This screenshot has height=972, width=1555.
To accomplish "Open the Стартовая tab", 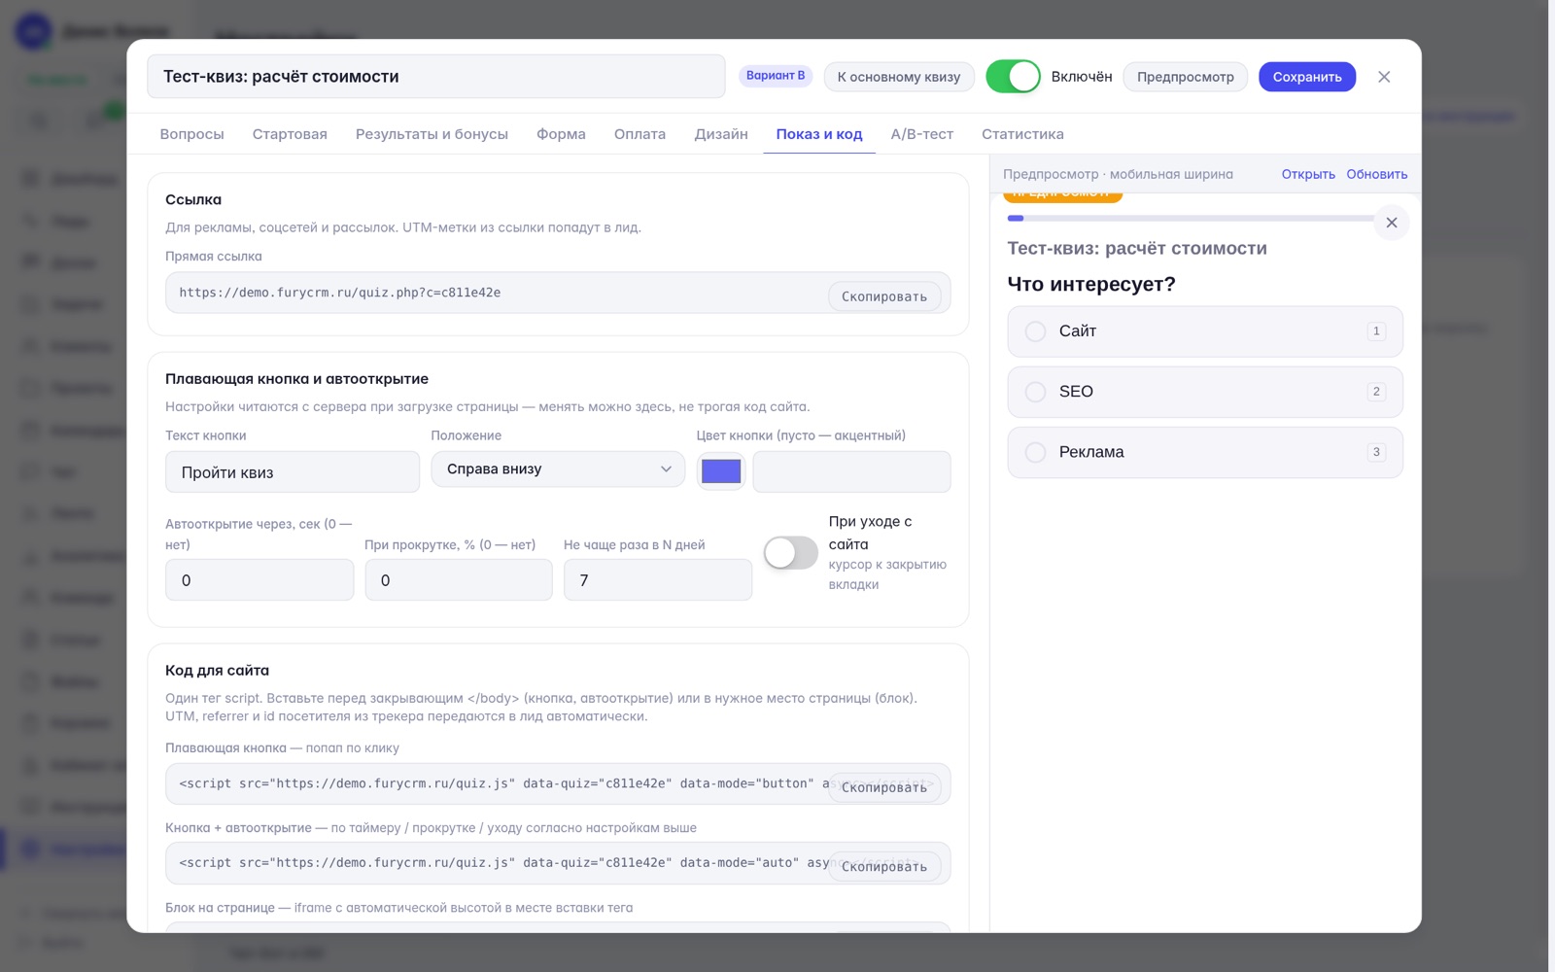I will [x=290, y=134].
